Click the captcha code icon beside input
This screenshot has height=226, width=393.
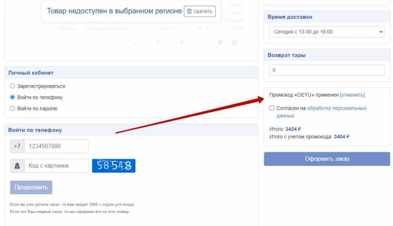(x=17, y=166)
